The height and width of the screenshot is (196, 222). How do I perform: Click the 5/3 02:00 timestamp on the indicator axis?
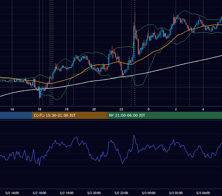tap(176, 193)
